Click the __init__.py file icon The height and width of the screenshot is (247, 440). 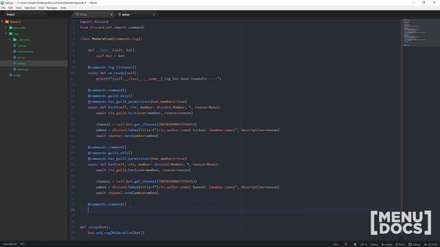tap(15, 46)
